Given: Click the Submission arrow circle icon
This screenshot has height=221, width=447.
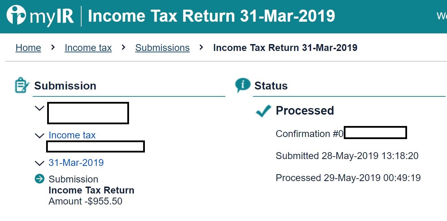Looking at the screenshot, I should (x=40, y=179).
